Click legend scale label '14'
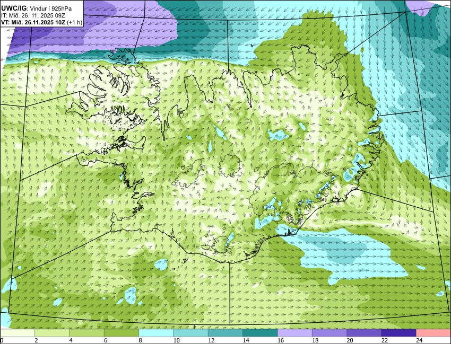 (246, 340)
